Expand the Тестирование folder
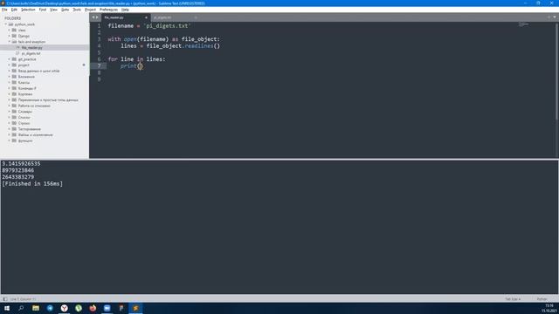 (10, 129)
